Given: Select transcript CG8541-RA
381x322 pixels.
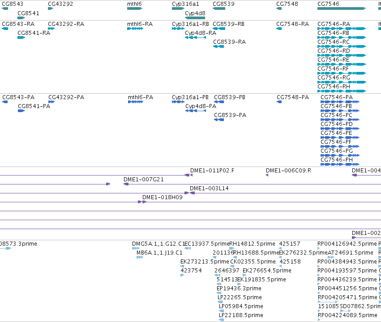Looking at the screenshot, I should pyautogui.click(x=34, y=33).
